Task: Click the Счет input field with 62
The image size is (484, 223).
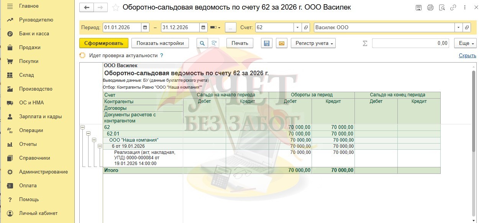Action: [x=275, y=28]
